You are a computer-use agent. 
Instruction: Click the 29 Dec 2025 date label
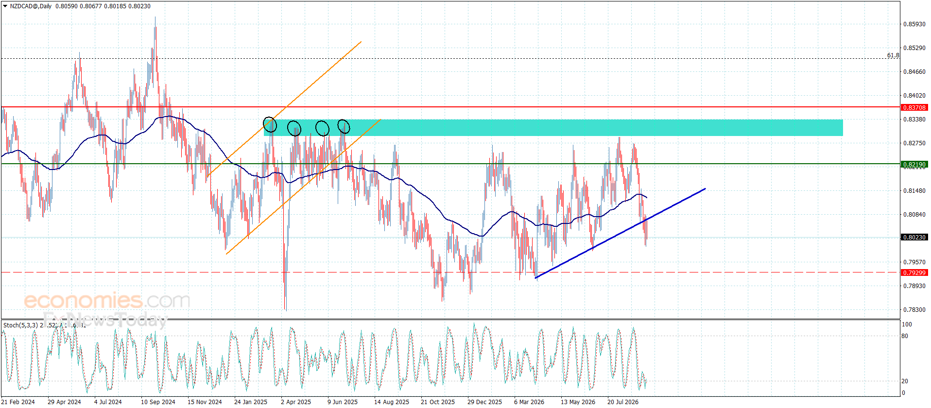pos(484,402)
